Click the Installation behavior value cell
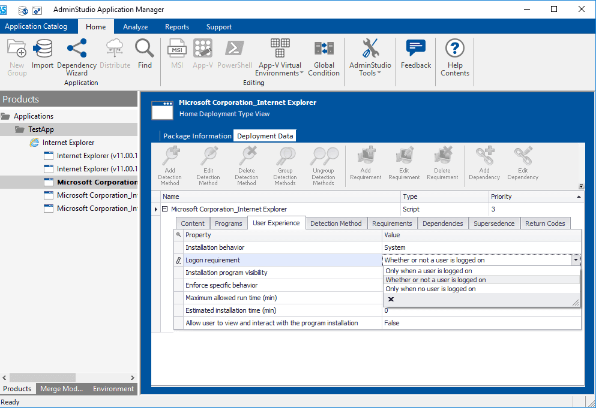The height and width of the screenshot is (408, 596). 481,247
